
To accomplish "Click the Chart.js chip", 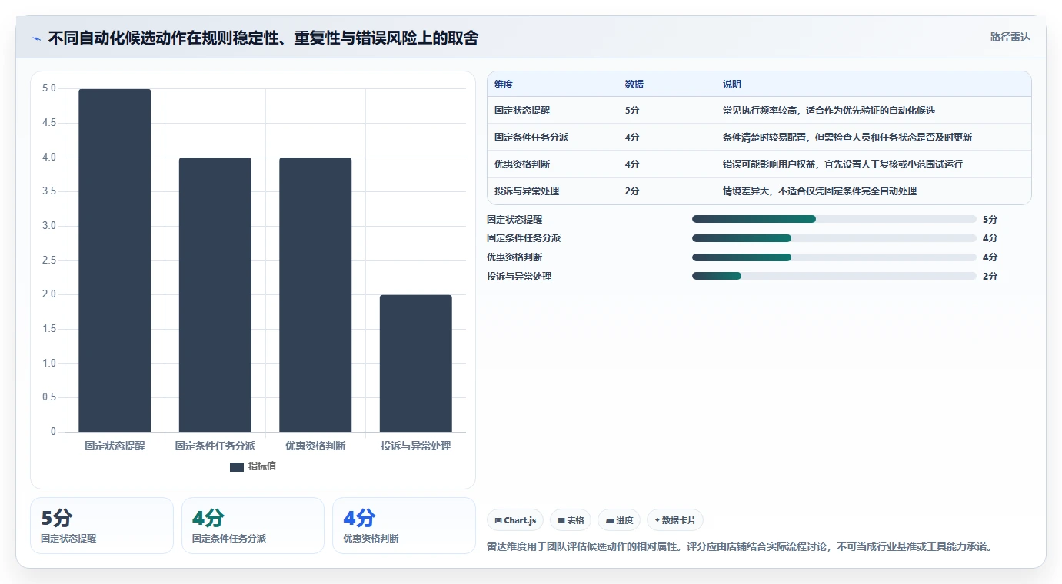I will pos(515,520).
